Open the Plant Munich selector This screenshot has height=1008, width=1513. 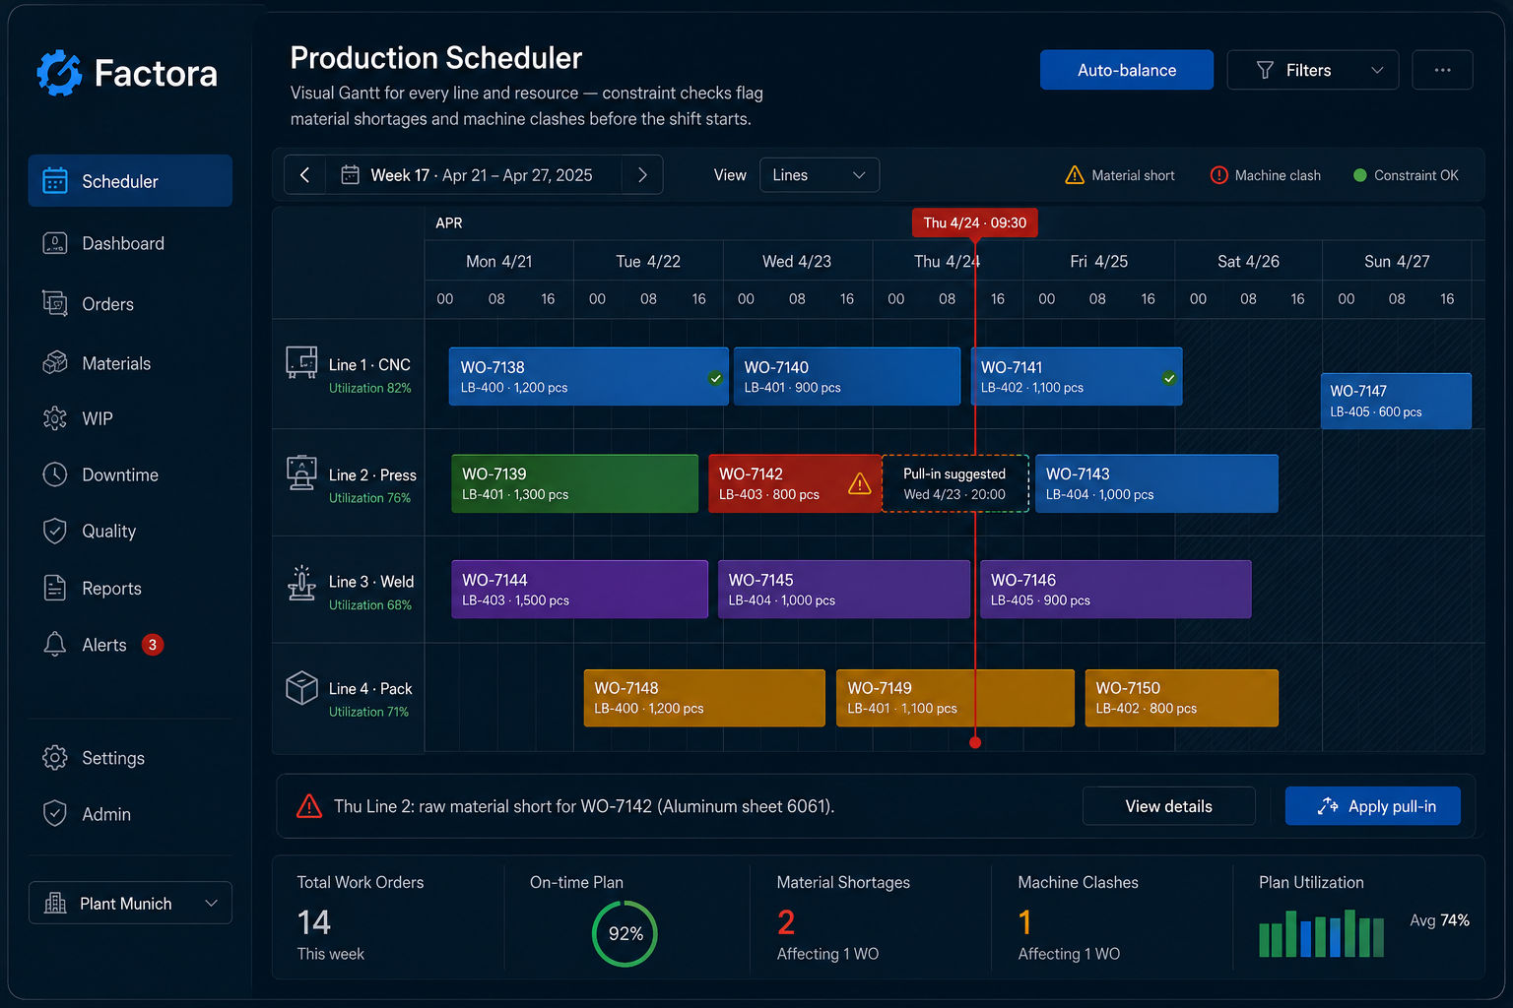point(130,903)
